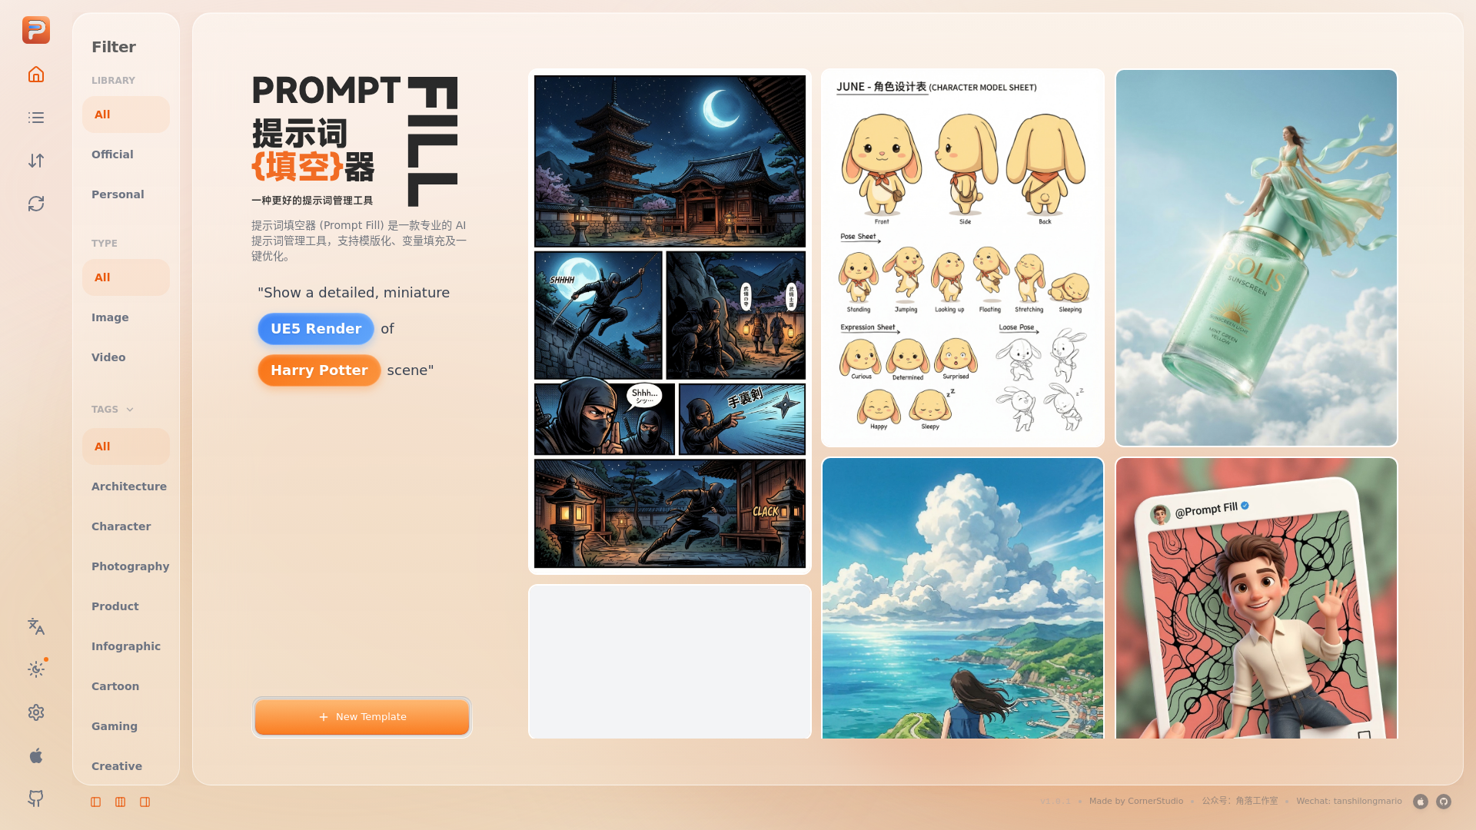Click footer GitHub icon

pyautogui.click(x=1444, y=802)
